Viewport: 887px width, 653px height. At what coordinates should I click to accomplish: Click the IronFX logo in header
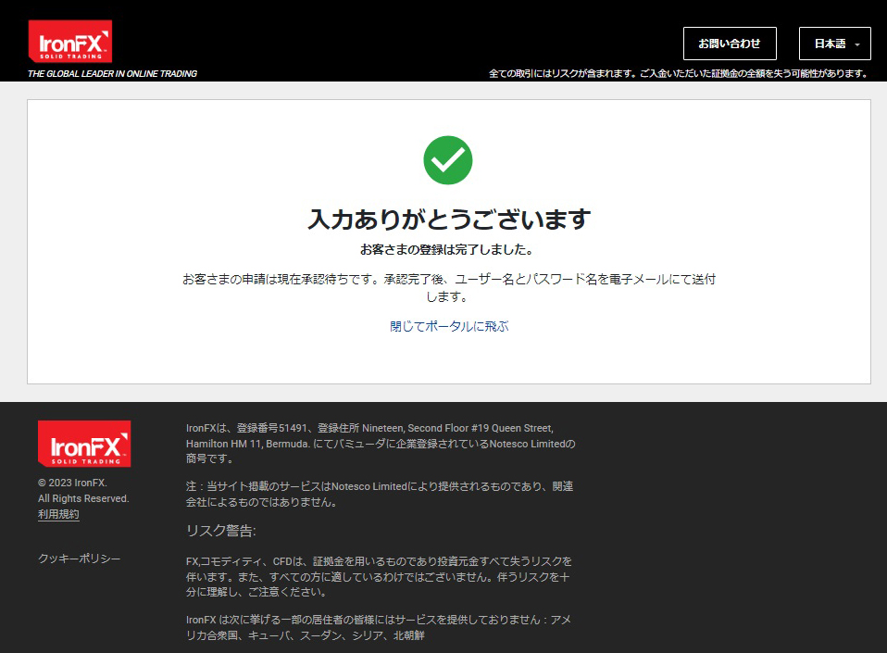[x=70, y=42]
